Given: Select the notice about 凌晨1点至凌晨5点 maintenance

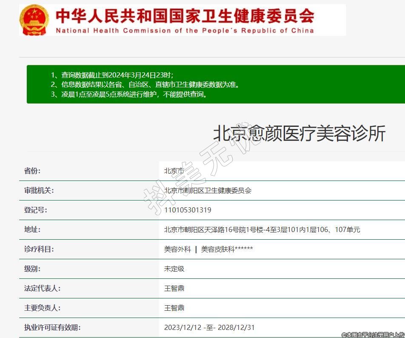Looking at the screenshot, I should [129, 95].
